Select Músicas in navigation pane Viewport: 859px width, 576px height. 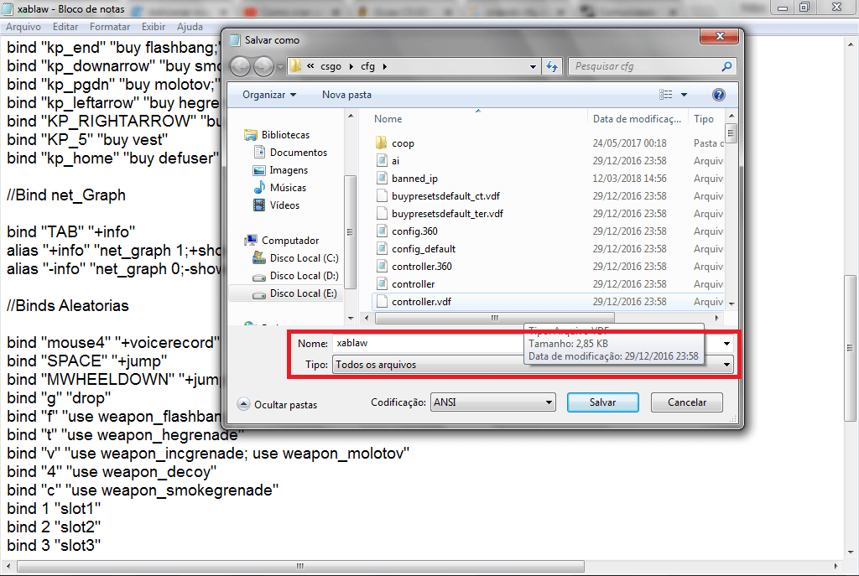click(288, 188)
